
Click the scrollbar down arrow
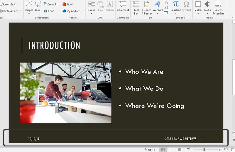click(234, 132)
